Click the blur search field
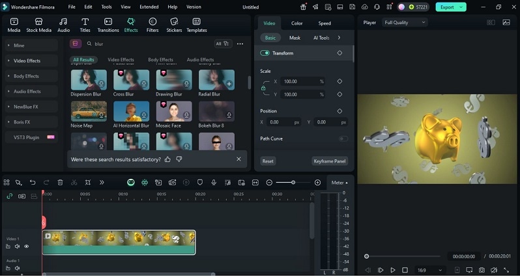520x277 pixels. coord(149,44)
